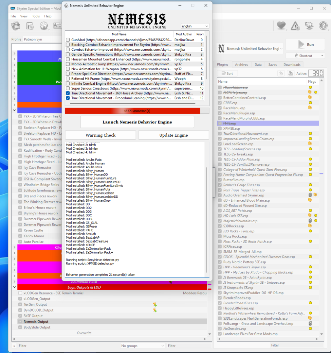The image size is (331, 353).
Task: Click the Install Mod from archive icon
Action: [x=30, y=26]
